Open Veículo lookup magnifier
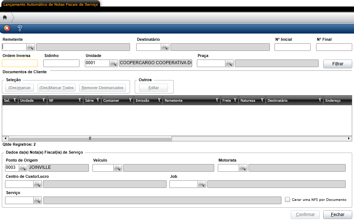Image resolution: width=354 pixels, height=220 pixels. coord(118,168)
